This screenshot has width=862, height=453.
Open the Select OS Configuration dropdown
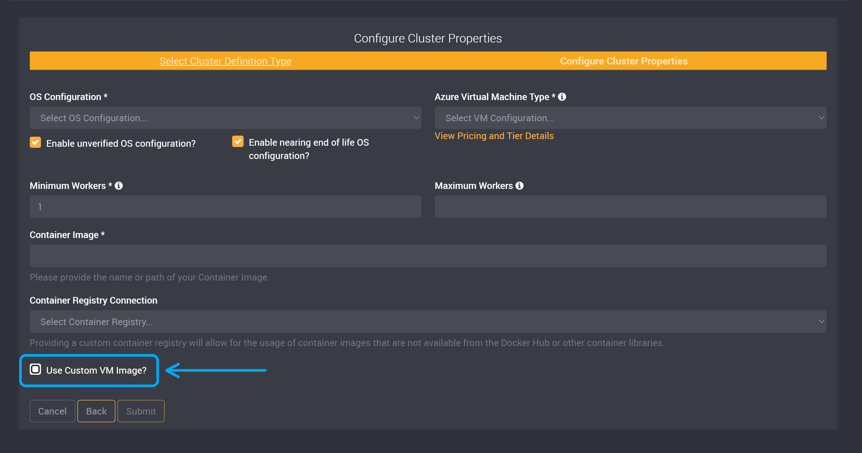tap(225, 118)
